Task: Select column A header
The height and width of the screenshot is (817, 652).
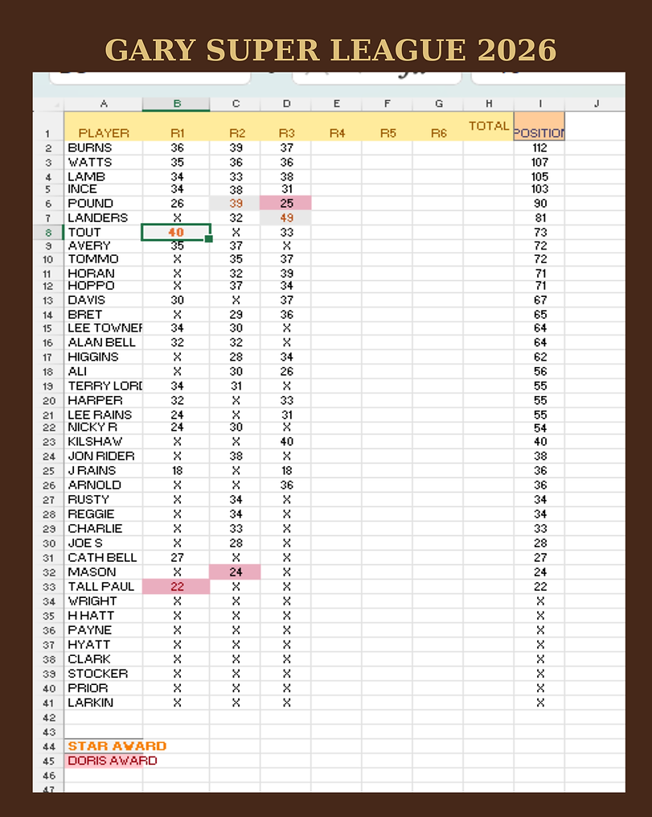Action: point(104,104)
